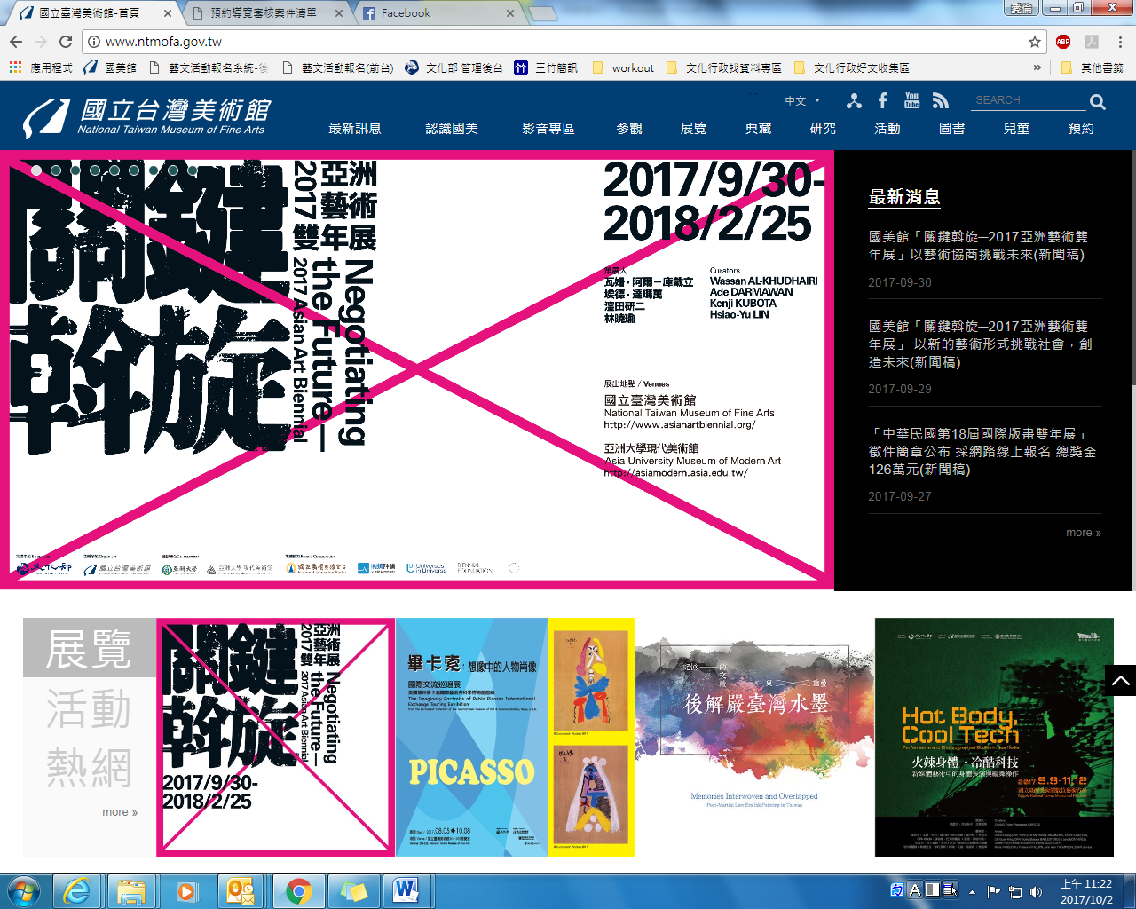This screenshot has width=1136, height=909.
Task: Open the 文化行政找資料專區 bookmarks folder
Action: coord(724,67)
